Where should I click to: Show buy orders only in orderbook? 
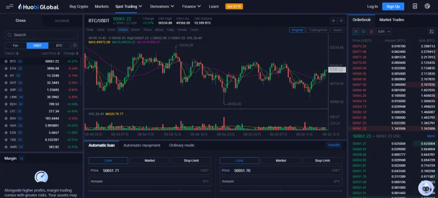(364, 32)
